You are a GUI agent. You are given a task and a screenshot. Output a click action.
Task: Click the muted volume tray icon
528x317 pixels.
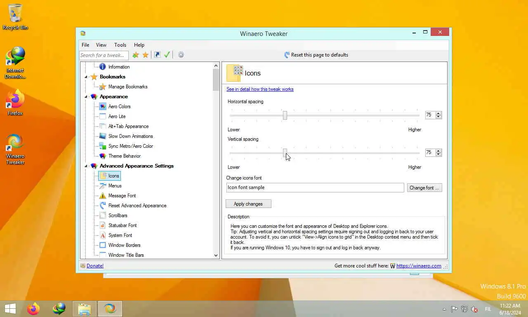pyautogui.click(x=474, y=309)
